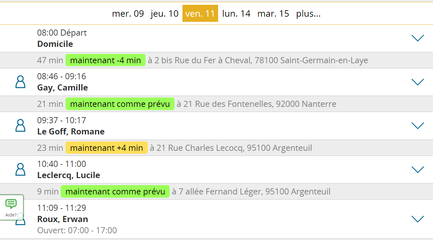Click 'maintenant comme prévu' badge for allée Fernand Léger
Viewport: 433px width, 240px height.
point(115,192)
